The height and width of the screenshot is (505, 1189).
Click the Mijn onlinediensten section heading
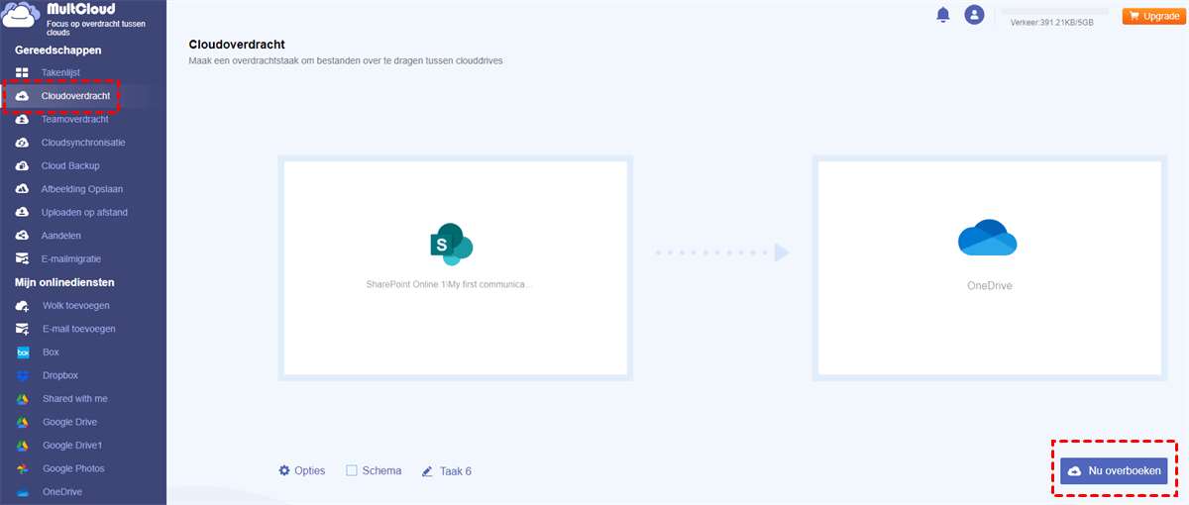65,282
